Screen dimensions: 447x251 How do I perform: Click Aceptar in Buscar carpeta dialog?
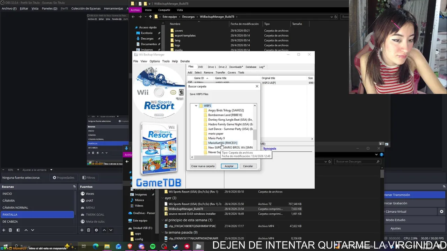coord(229,166)
